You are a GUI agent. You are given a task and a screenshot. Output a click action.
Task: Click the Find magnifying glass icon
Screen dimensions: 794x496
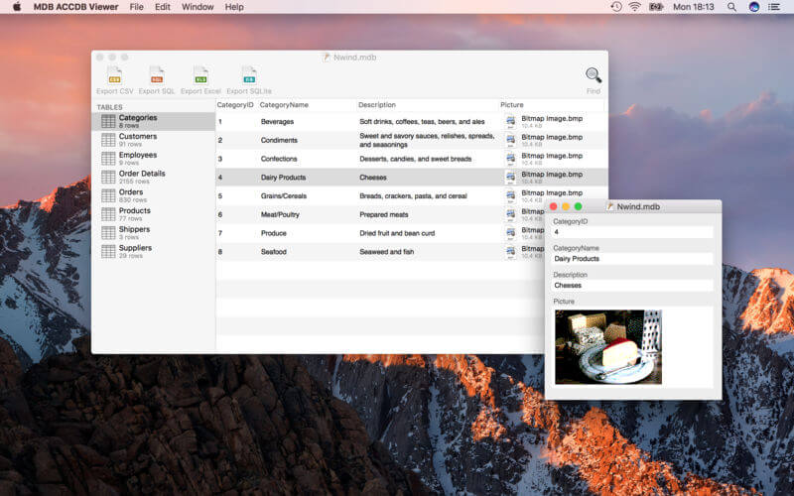[x=593, y=76]
